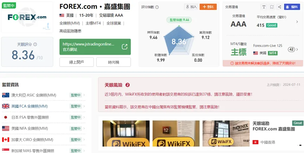Click the green Great rating tag

click(298, 123)
